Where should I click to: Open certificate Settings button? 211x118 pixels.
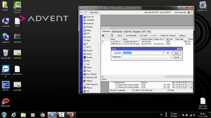[x=182, y=35]
